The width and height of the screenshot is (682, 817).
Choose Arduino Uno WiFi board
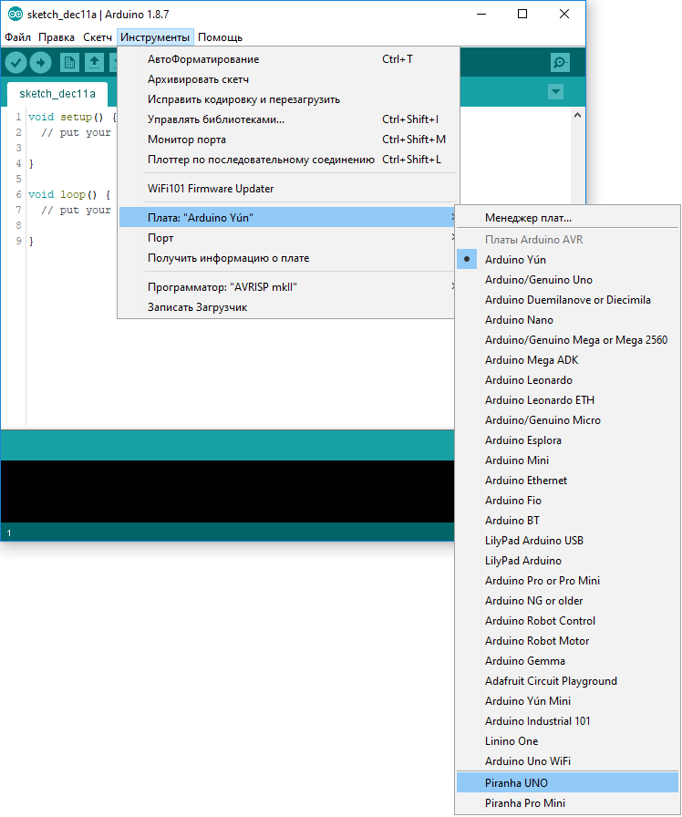click(x=567, y=761)
